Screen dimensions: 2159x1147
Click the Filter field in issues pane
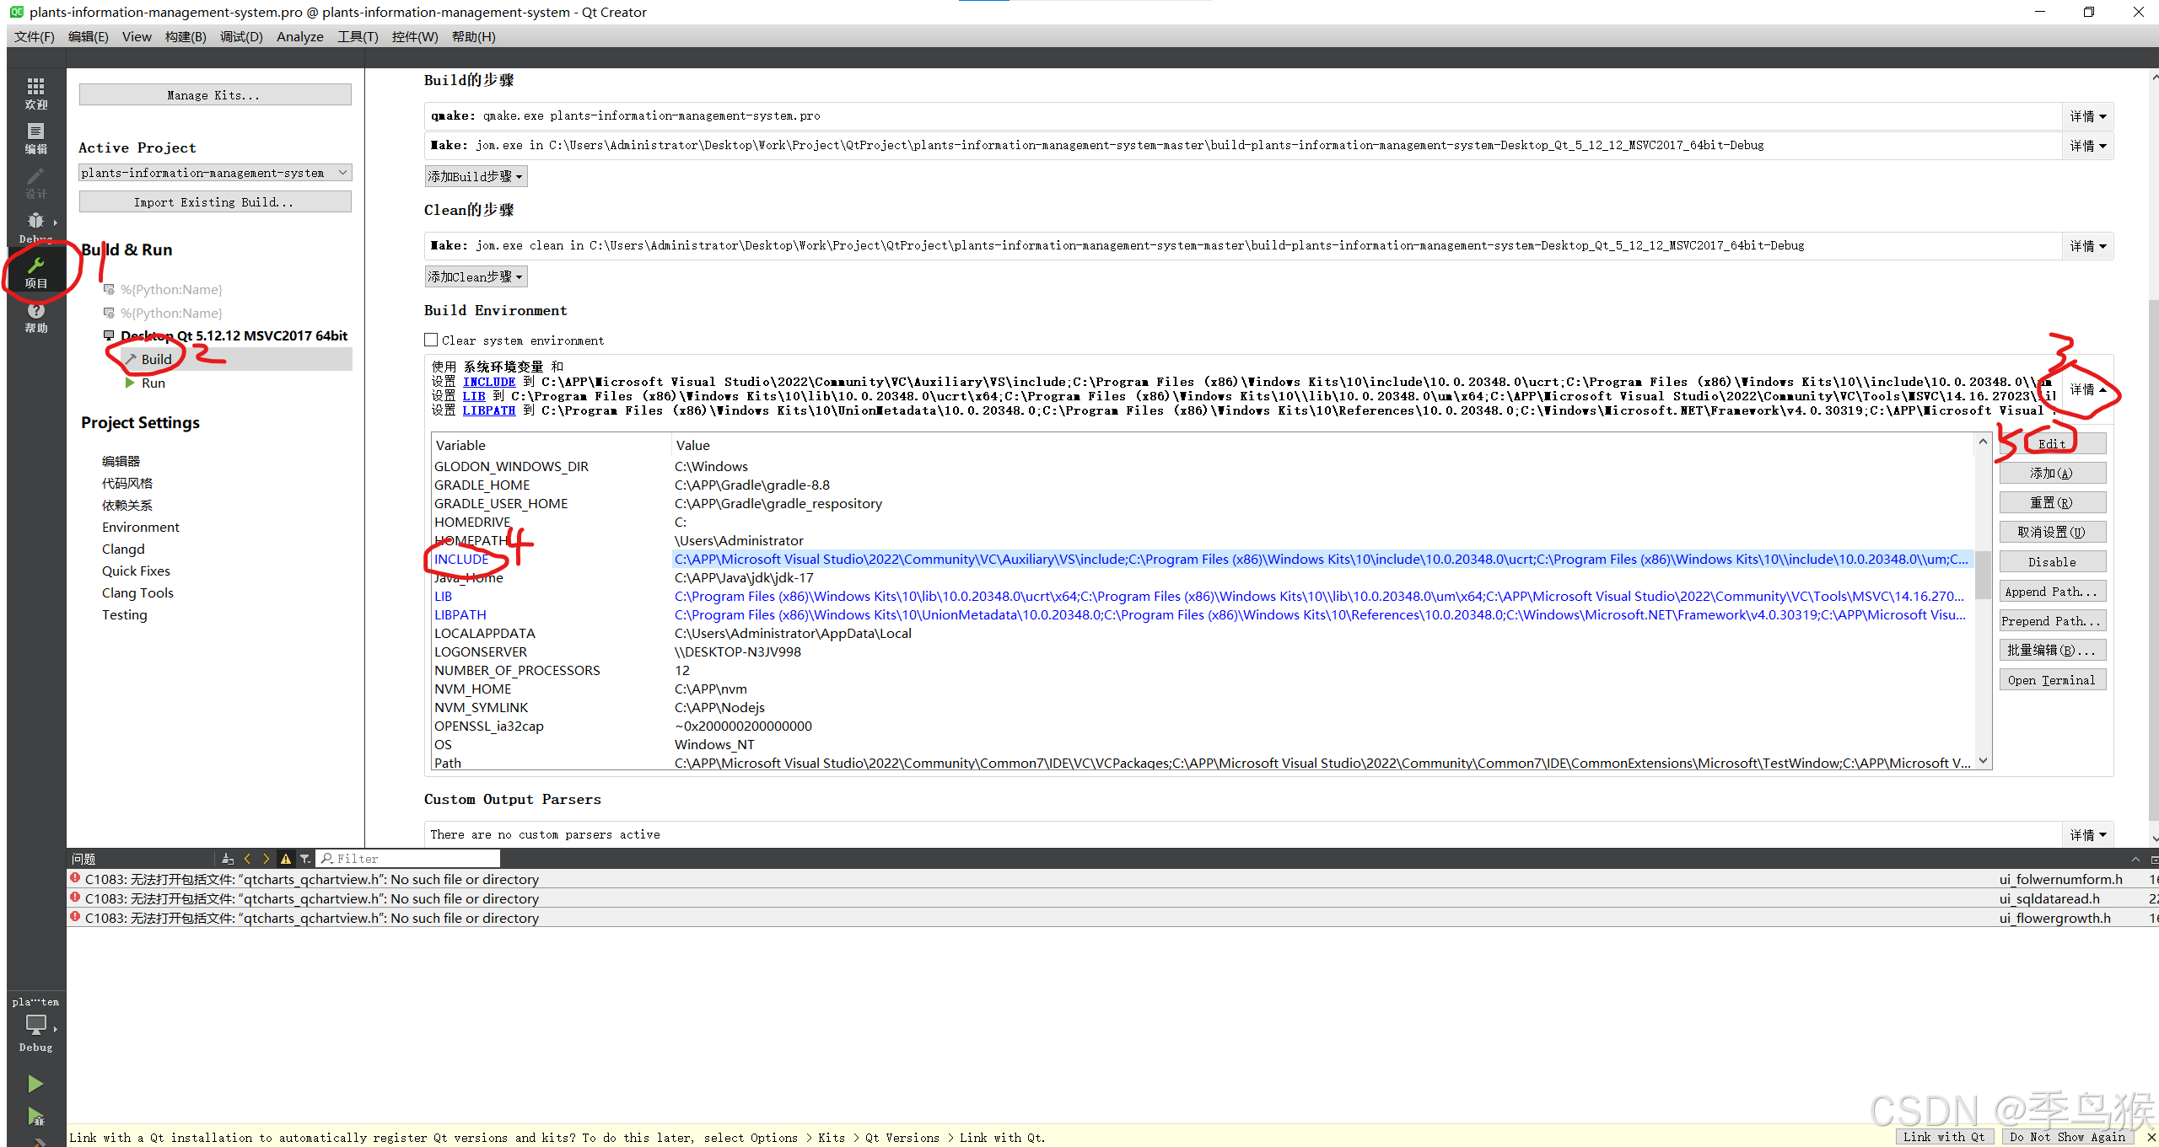[408, 859]
